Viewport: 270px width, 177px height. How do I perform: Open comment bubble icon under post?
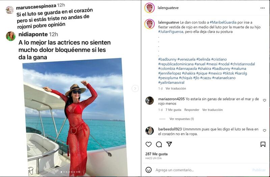point(159,144)
